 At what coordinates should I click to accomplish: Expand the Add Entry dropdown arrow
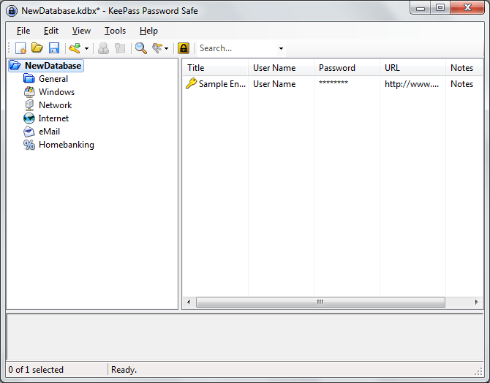tap(86, 49)
